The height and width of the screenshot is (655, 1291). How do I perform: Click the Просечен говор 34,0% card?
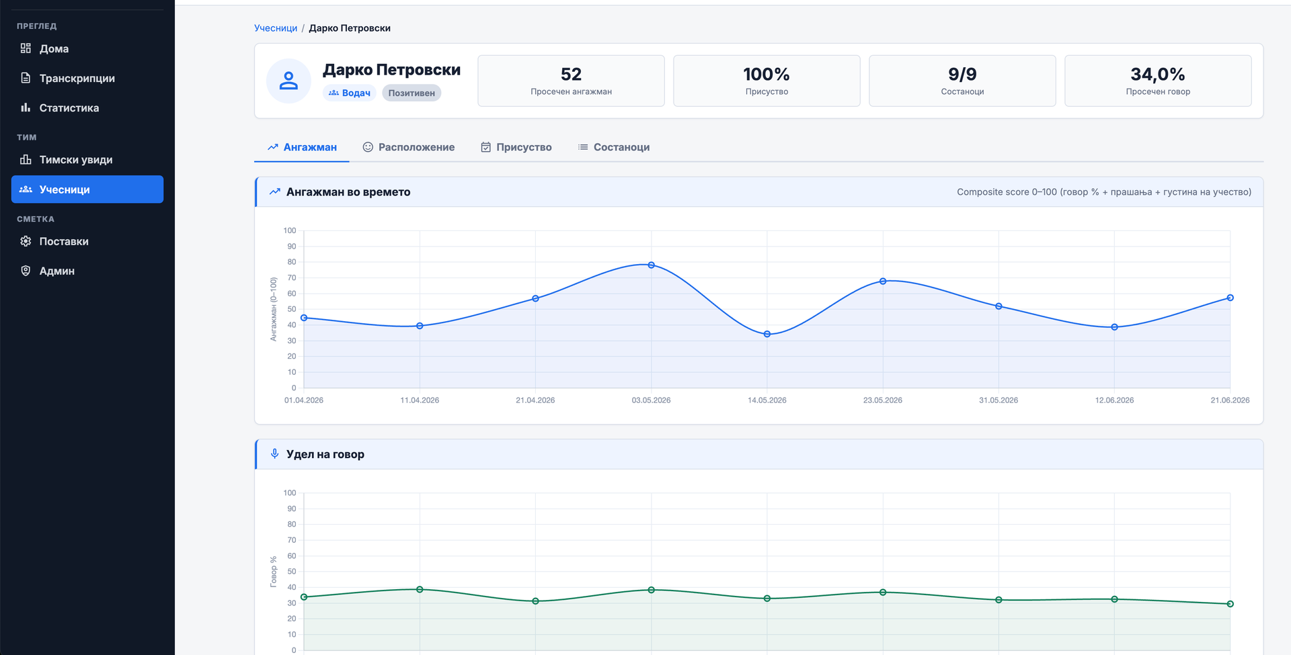click(1158, 81)
